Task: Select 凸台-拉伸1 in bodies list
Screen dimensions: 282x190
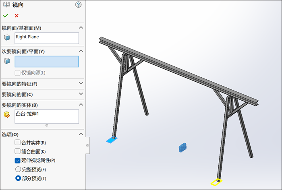Action: click(27, 114)
